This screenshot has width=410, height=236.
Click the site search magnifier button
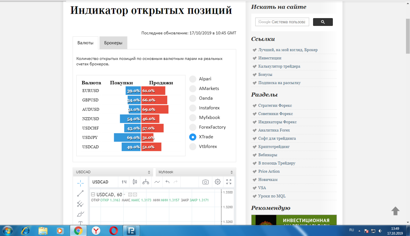click(x=323, y=22)
